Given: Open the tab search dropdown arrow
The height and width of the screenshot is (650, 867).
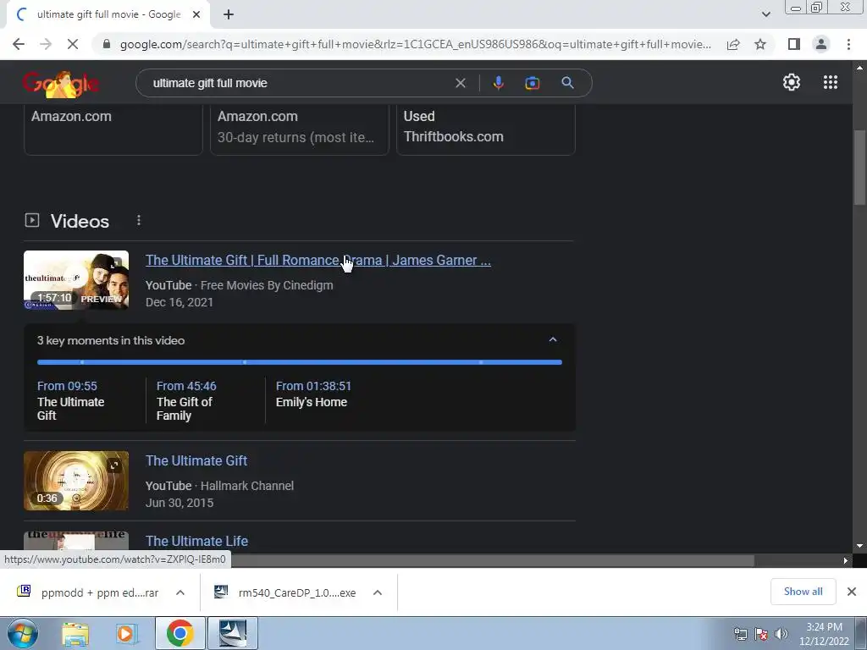Looking at the screenshot, I should click(765, 14).
